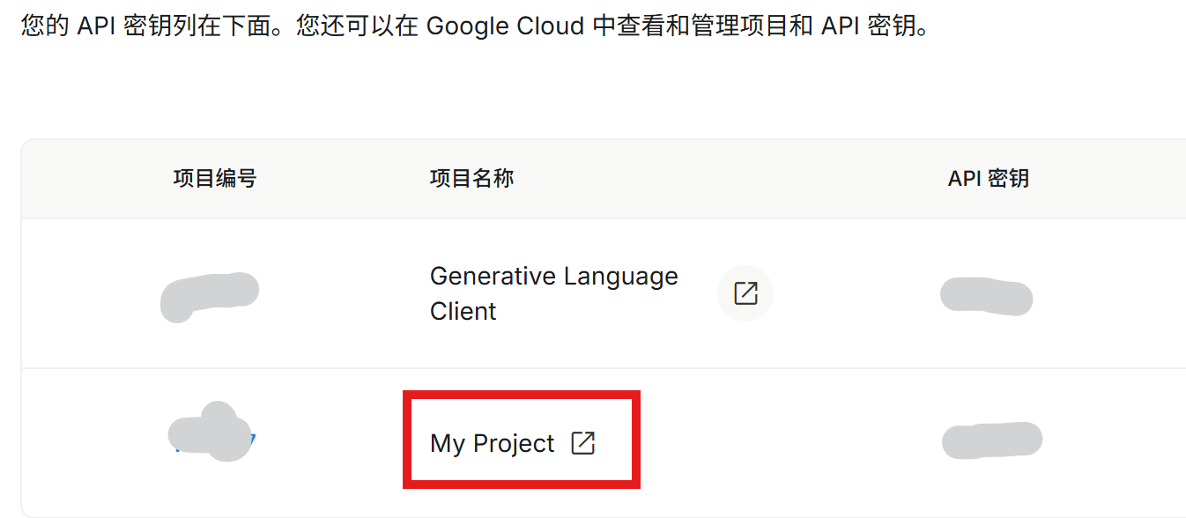Open Generative Language Client in Google Cloud icon

point(745,293)
